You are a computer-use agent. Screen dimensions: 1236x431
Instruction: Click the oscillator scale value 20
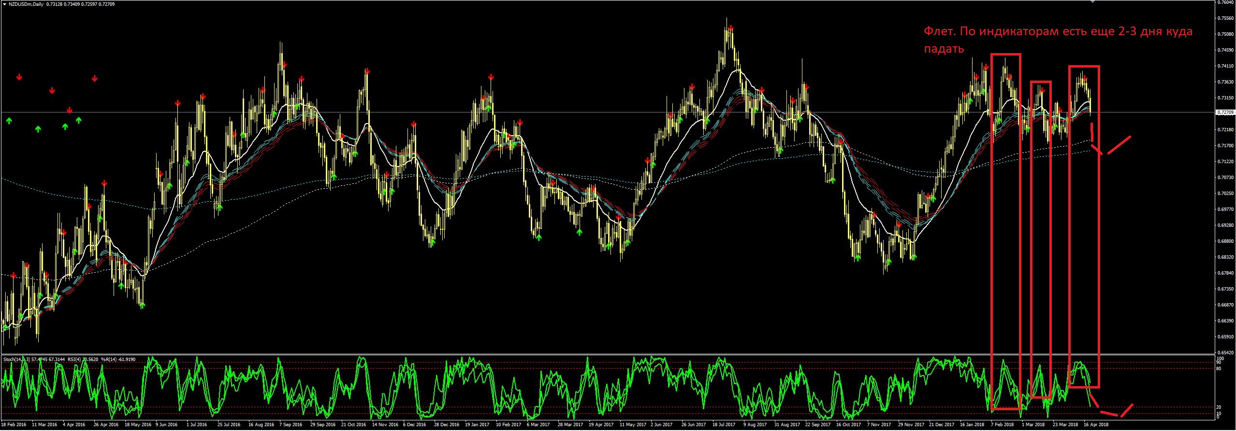(x=1219, y=407)
